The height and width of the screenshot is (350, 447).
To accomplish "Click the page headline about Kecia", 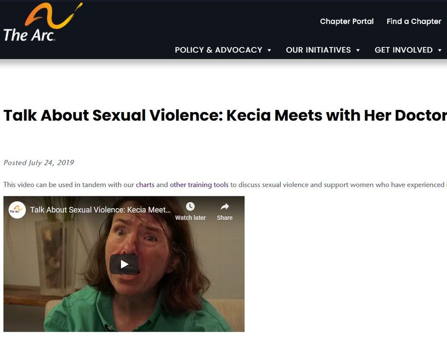I will [225, 115].
